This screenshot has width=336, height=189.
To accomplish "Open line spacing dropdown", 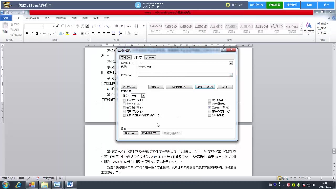I will 121,33.
